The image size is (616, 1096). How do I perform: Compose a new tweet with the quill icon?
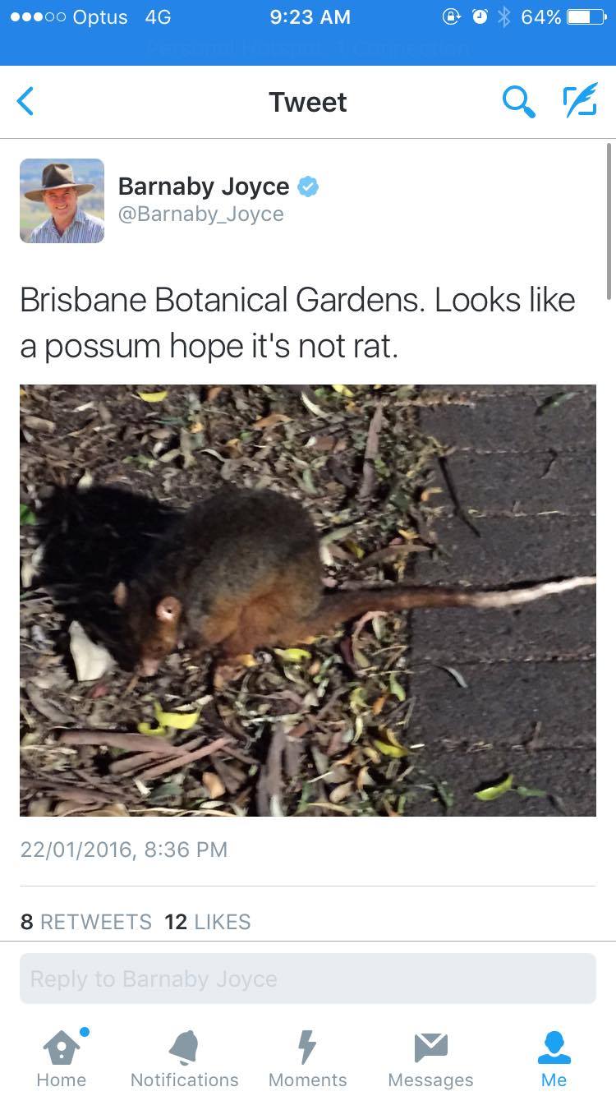tap(580, 101)
